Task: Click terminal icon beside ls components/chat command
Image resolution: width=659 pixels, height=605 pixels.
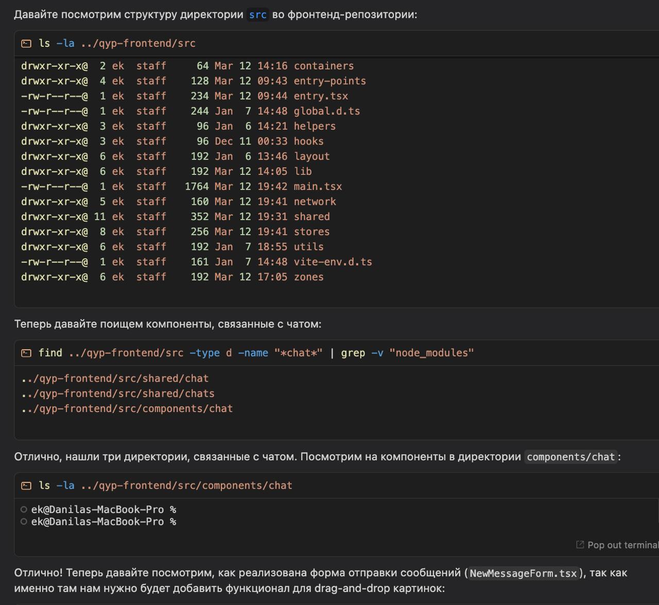Action: click(x=26, y=486)
